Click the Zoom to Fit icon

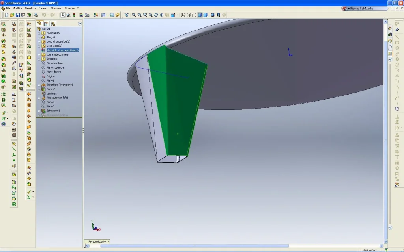134,15
